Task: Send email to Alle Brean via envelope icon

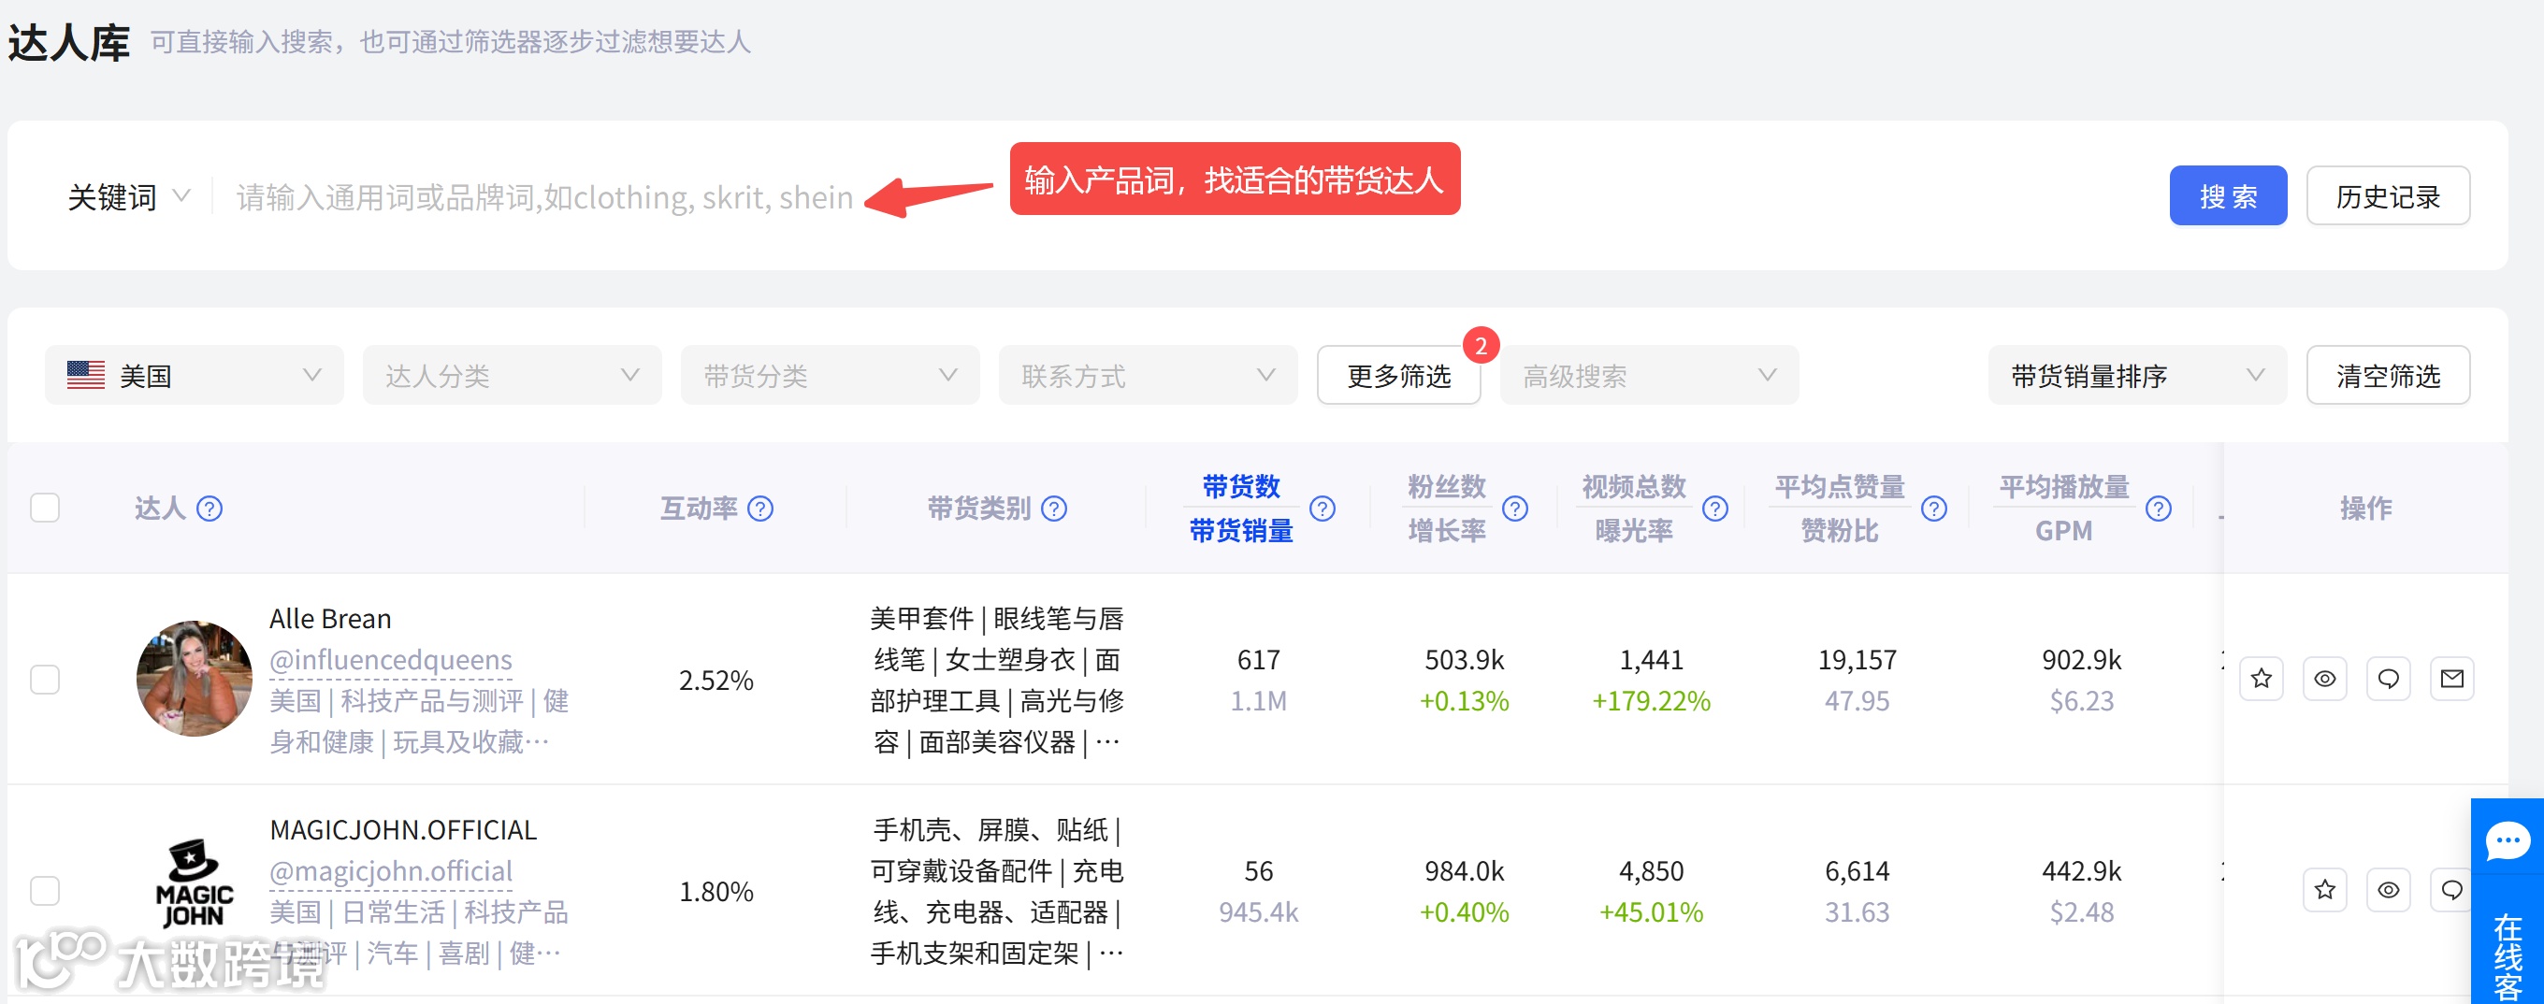Action: [x=2451, y=680]
